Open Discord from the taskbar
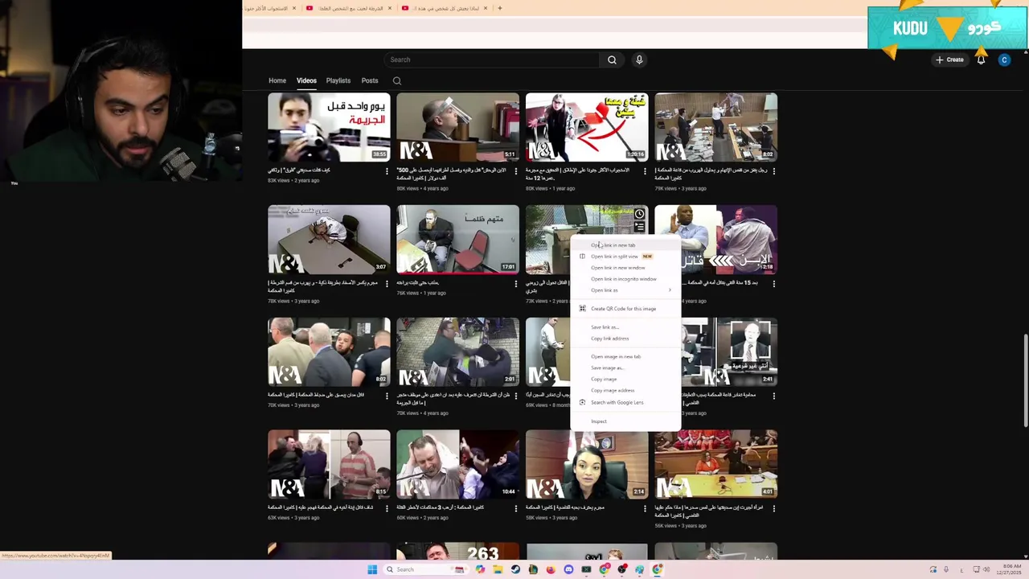1029x579 pixels. pos(568,569)
